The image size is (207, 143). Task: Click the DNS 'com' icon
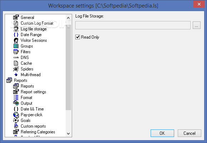(16, 58)
